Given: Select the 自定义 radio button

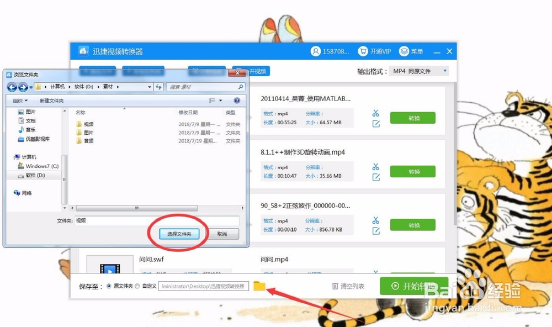Looking at the screenshot, I should (x=137, y=286).
